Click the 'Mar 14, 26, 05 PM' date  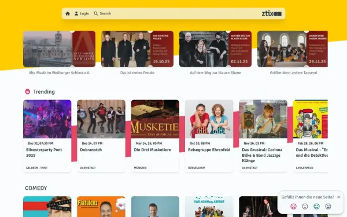(x=149, y=144)
